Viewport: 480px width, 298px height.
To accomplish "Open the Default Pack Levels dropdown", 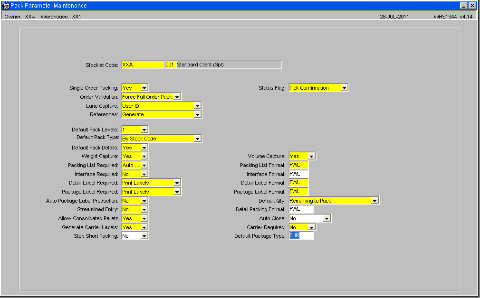I will [144, 130].
